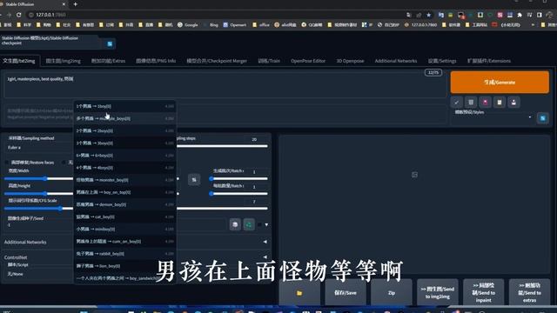Open the Checkpoint Merger tab
This screenshot has height=313, width=557.
217,61
